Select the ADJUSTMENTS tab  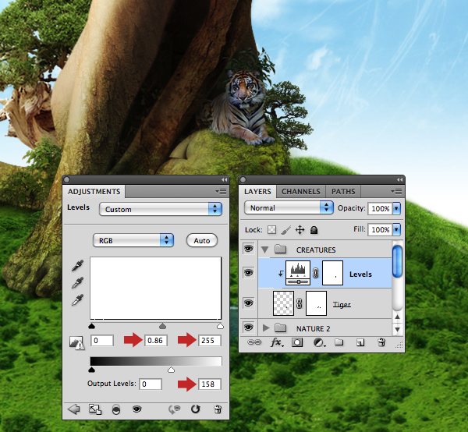coord(94,192)
